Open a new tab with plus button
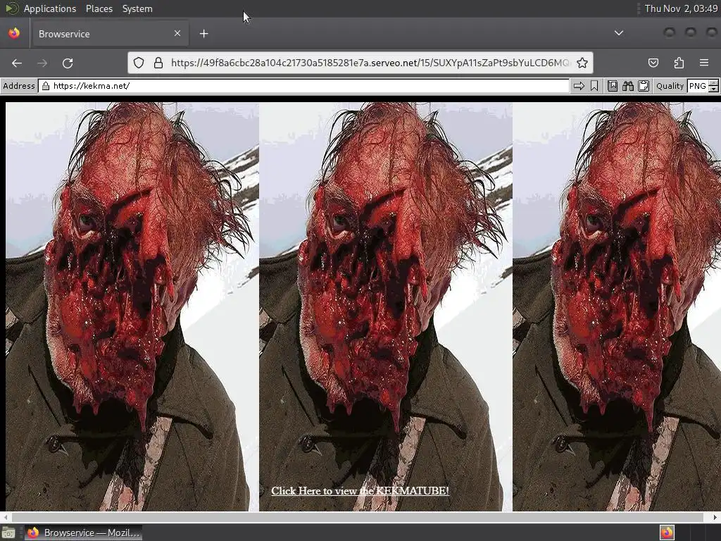This screenshot has height=541, width=721. point(203,34)
